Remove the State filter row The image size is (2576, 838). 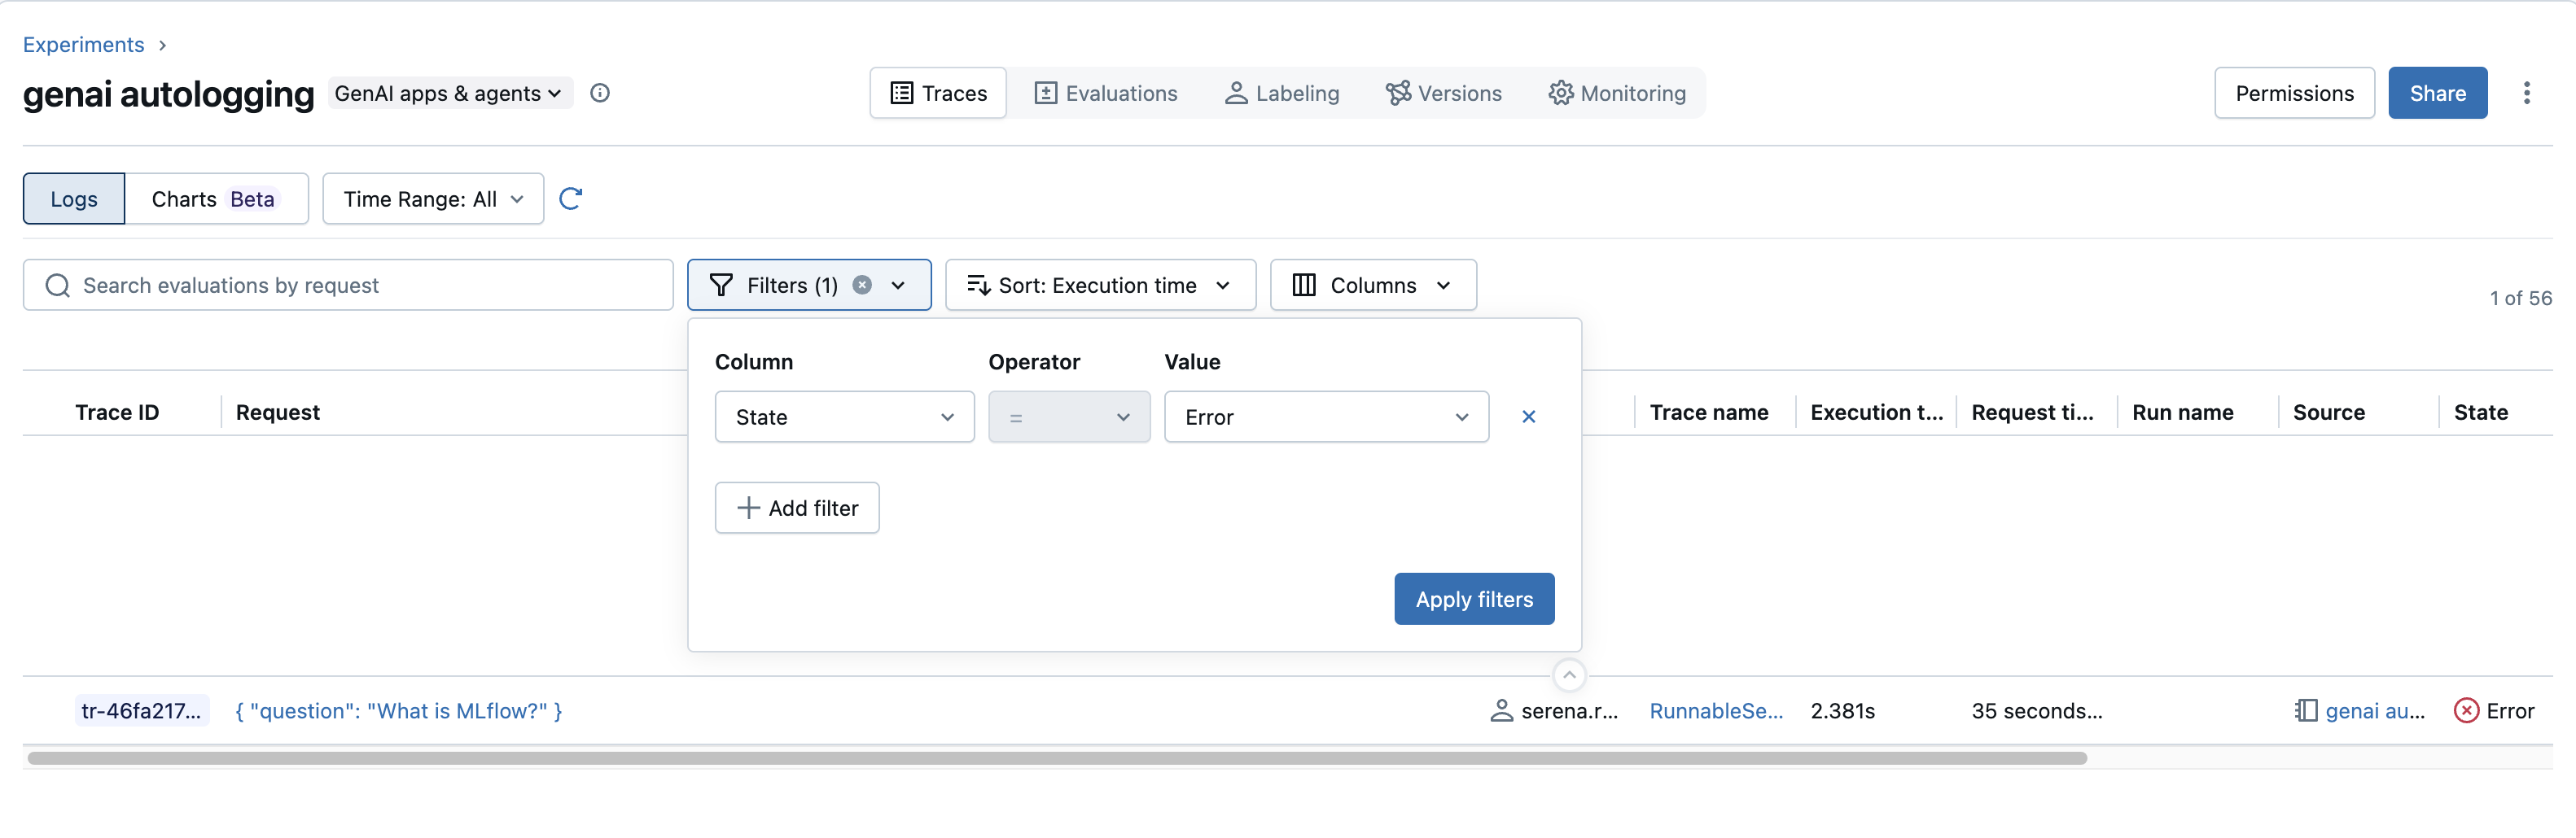[1528, 417]
